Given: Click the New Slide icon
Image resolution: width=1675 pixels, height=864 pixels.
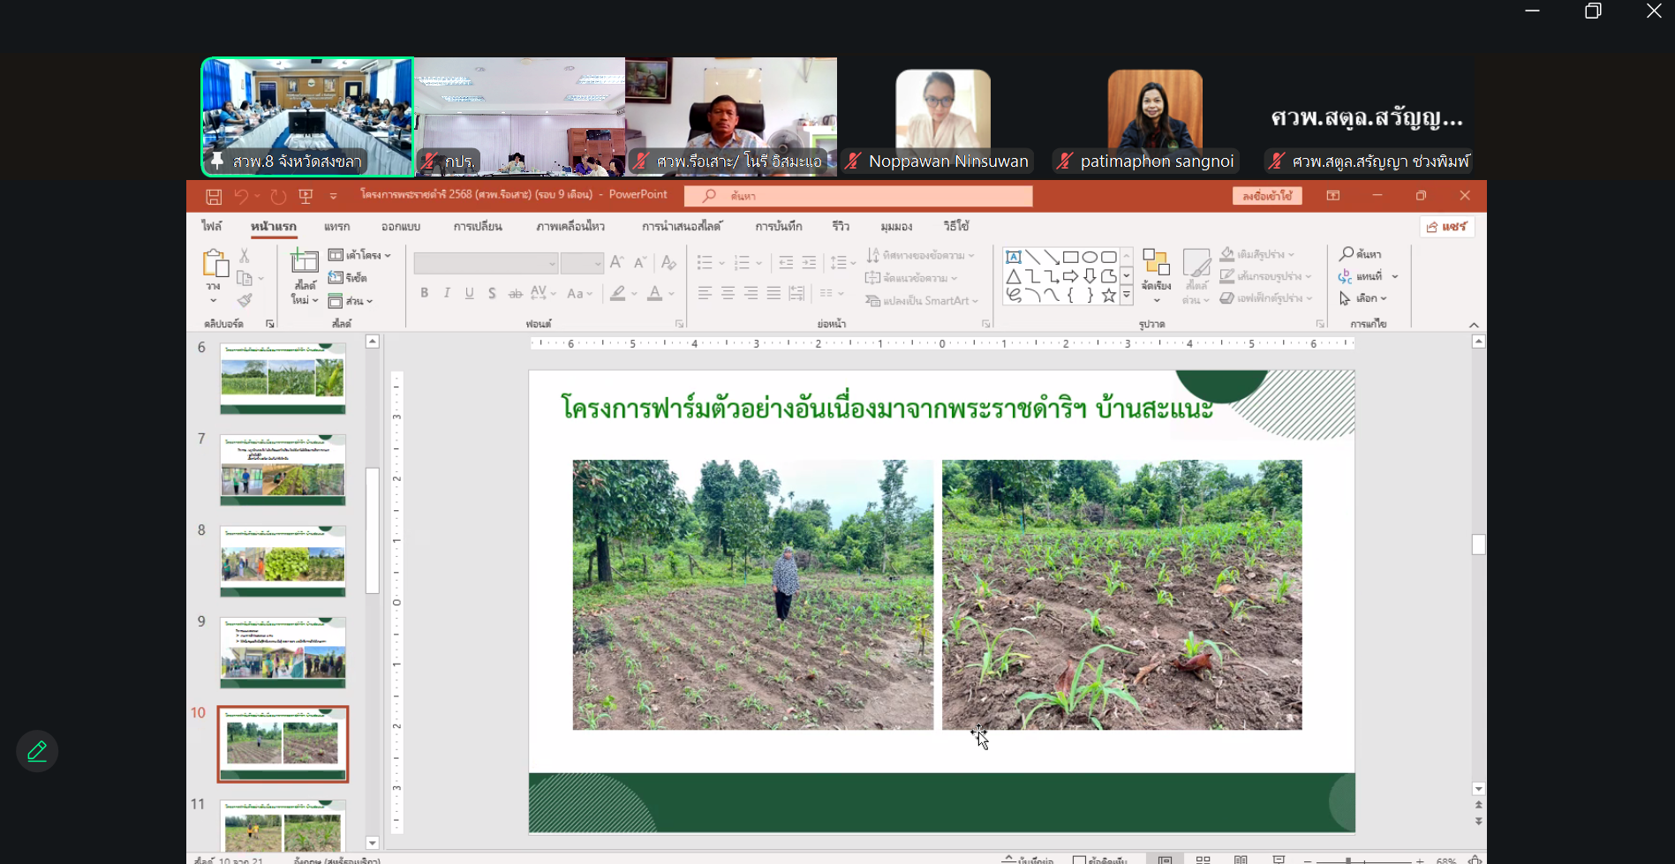Looking at the screenshot, I should (x=305, y=262).
